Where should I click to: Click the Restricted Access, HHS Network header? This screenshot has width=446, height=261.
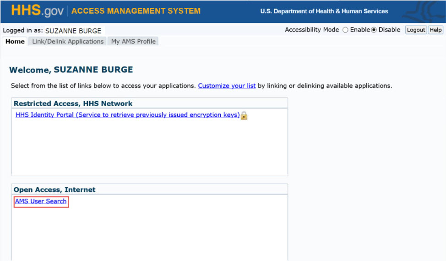point(73,103)
